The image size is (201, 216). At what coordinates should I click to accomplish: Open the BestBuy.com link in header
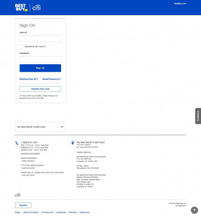pyautogui.click(x=180, y=4)
